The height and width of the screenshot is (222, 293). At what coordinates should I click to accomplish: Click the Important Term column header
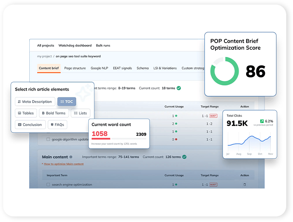(57, 175)
